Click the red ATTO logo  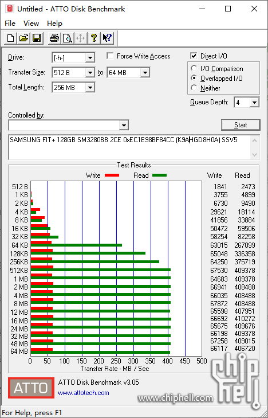coord(31,388)
